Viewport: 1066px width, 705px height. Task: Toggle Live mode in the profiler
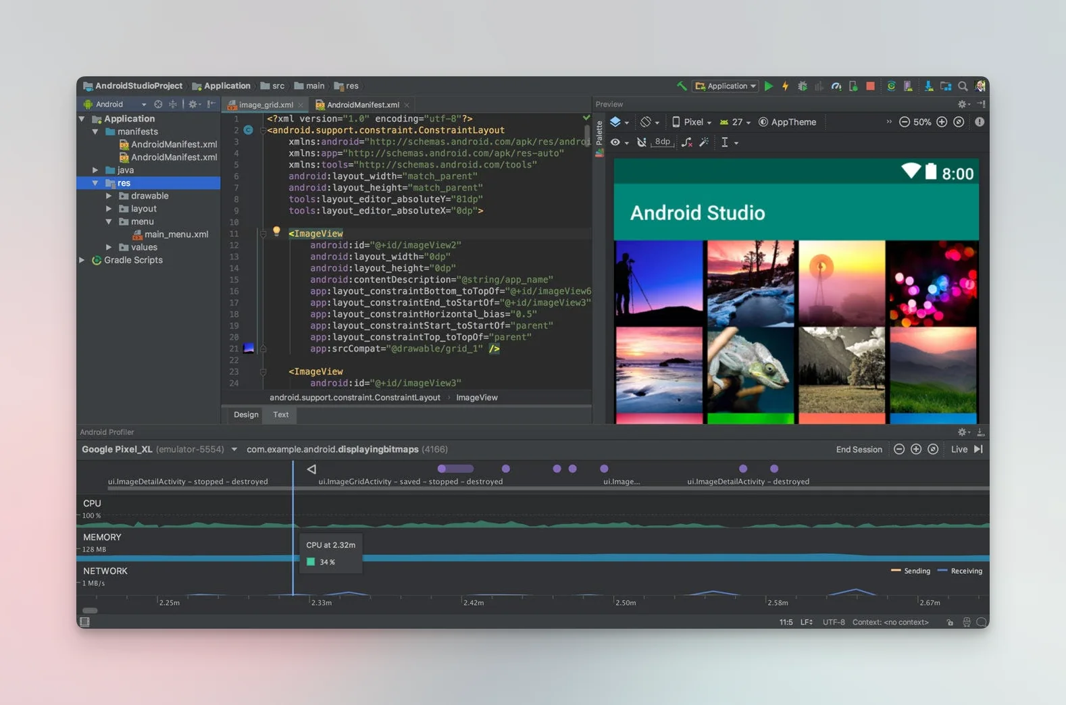point(959,449)
